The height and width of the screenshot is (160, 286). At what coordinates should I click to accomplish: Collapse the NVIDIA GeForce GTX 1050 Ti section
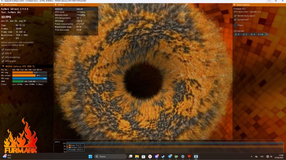[x=3, y=66]
